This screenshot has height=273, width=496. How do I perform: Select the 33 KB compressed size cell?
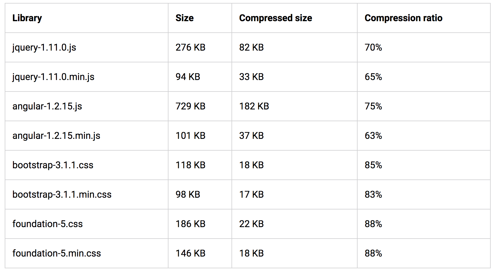click(x=251, y=77)
